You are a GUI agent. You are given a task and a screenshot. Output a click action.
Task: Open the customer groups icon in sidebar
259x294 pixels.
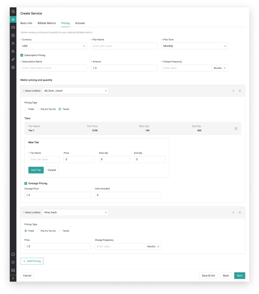pos(13,51)
